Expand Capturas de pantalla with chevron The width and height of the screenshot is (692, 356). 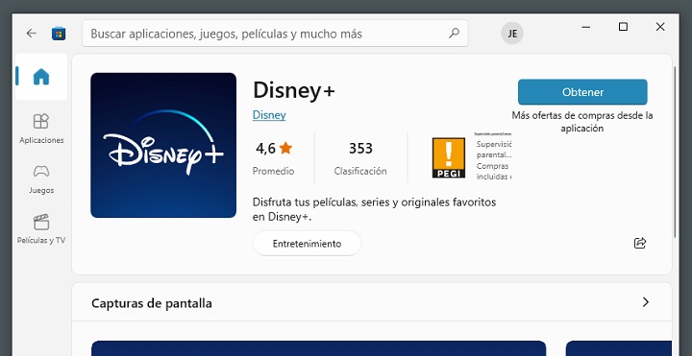[x=645, y=302]
